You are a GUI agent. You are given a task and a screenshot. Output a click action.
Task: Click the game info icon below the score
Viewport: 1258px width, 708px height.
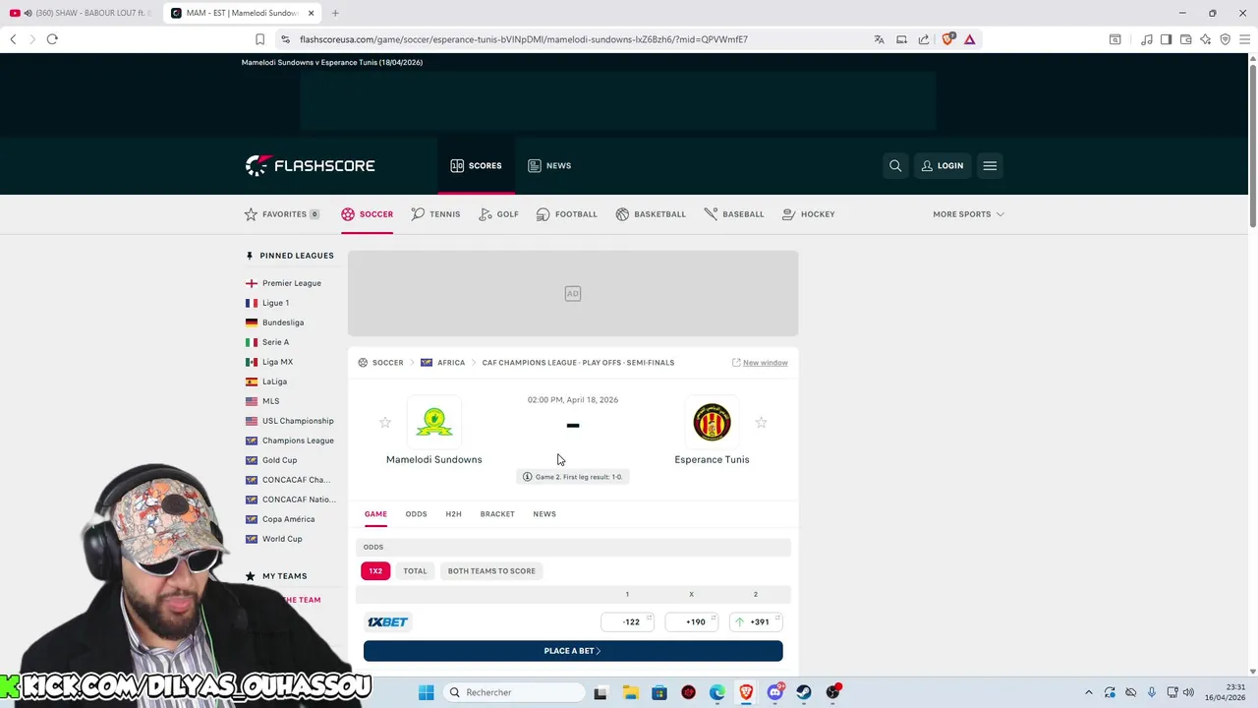(x=528, y=477)
